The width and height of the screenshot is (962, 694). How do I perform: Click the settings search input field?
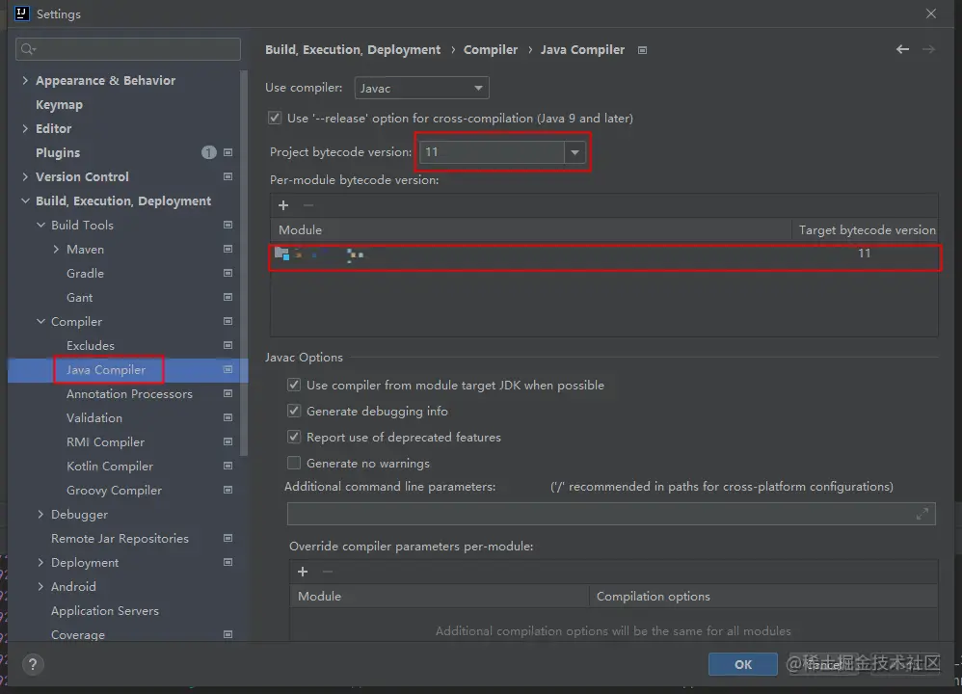(128, 49)
